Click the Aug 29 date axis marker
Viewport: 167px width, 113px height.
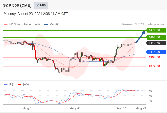click(141, 108)
